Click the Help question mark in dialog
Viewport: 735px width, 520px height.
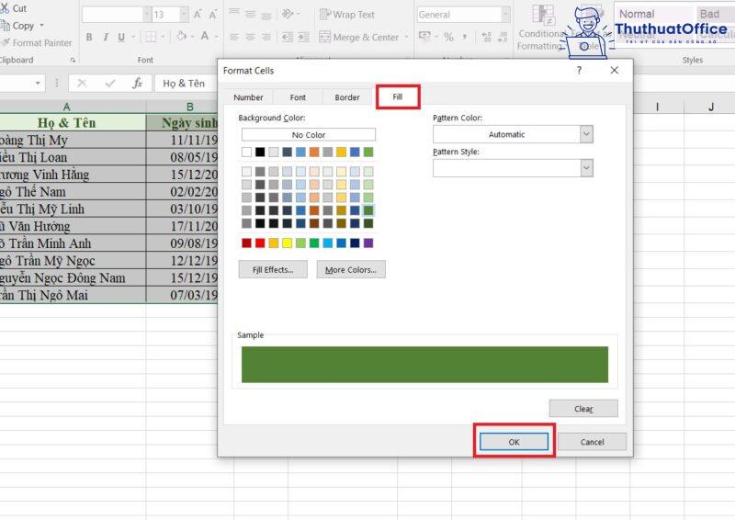click(x=580, y=71)
